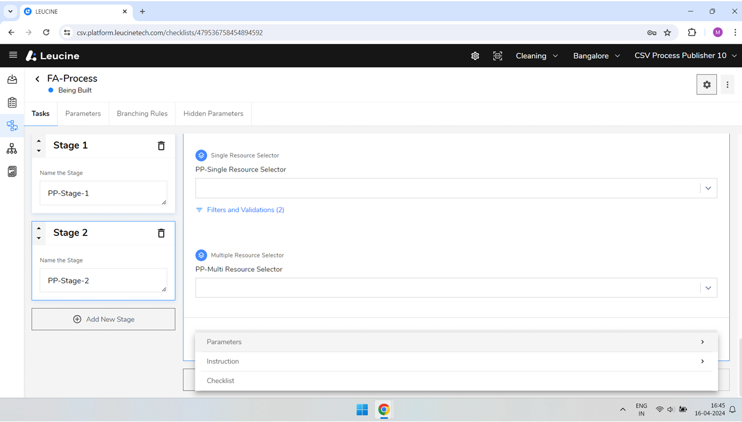Expand the Instruction submenu
The width and height of the screenshot is (742, 422).
[x=457, y=362]
